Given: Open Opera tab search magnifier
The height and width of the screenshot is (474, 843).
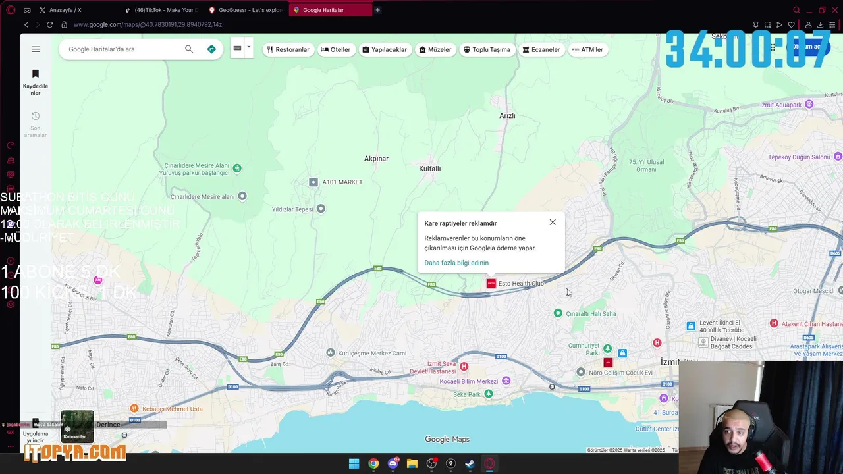Looking at the screenshot, I should click(796, 10).
